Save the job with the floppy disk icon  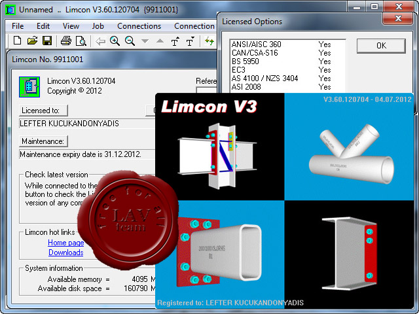pyautogui.click(x=47, y=41)
